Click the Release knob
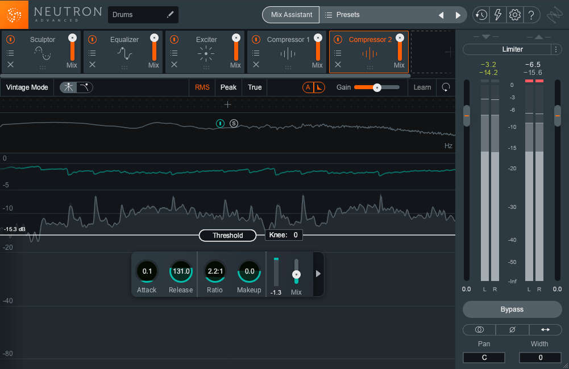Viewport: 569px width, 369px height. (181, 271)
